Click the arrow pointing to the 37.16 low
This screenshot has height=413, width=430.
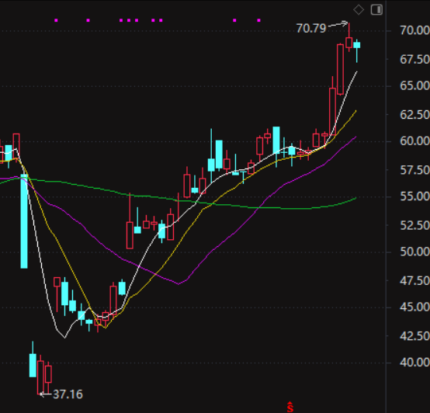pyautogui.click(x=46, y=394)
